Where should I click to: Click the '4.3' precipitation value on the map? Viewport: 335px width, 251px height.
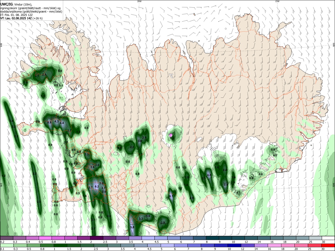[x=57, y=122]
